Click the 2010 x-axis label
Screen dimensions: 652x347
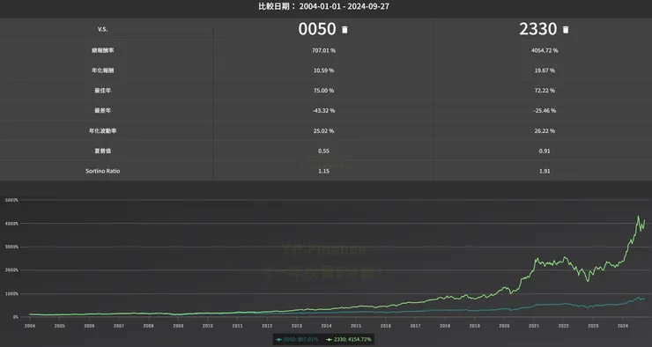point(208,326)
